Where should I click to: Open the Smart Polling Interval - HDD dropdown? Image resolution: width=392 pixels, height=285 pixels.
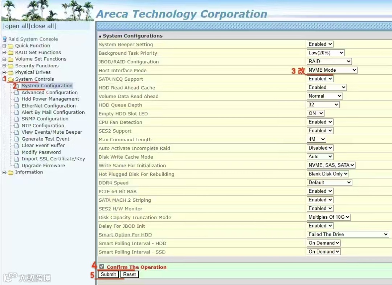coord(323,243)
